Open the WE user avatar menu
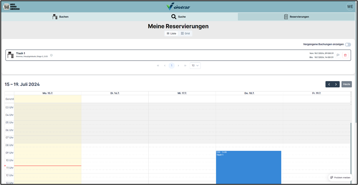 tap(350, 6)
